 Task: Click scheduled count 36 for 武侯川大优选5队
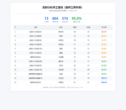(75, 40)
